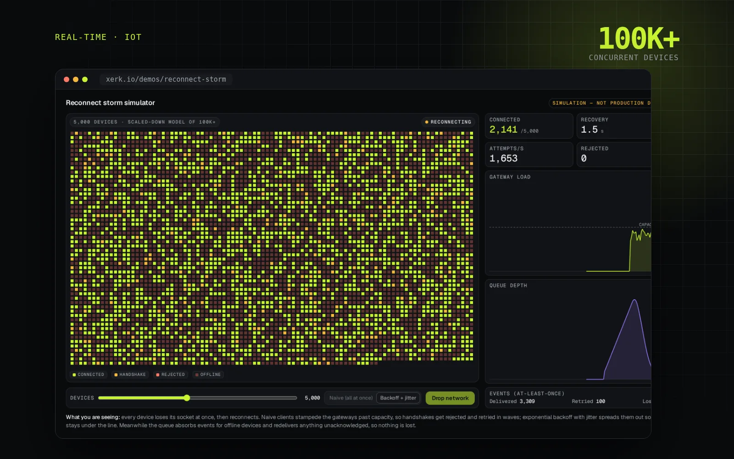Click the devices slider track end
Screen dimensions: 734x459
click(x=296, y=398)
